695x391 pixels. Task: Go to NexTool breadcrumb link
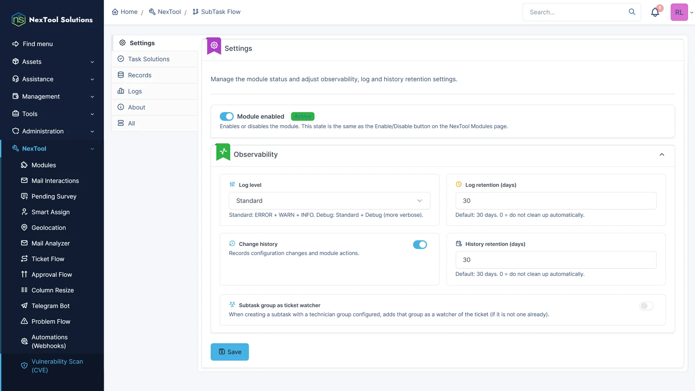(x=165, y=12)
